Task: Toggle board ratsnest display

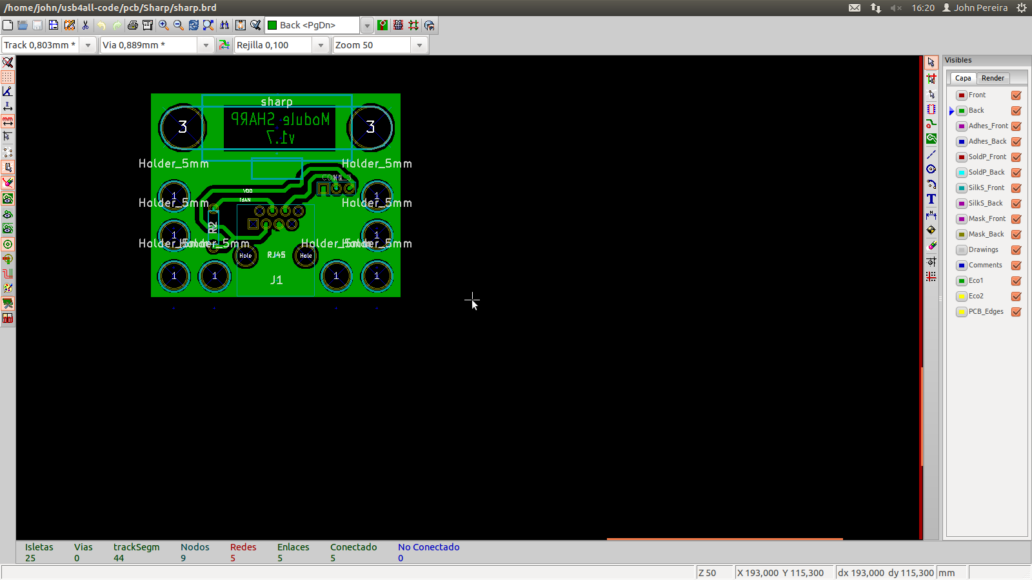Action: click(x=8, y=152)
